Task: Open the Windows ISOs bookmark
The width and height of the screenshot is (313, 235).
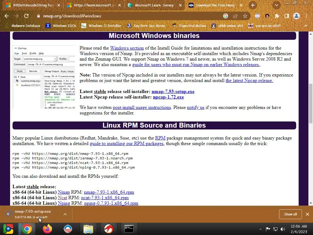Action: [61, 26]
